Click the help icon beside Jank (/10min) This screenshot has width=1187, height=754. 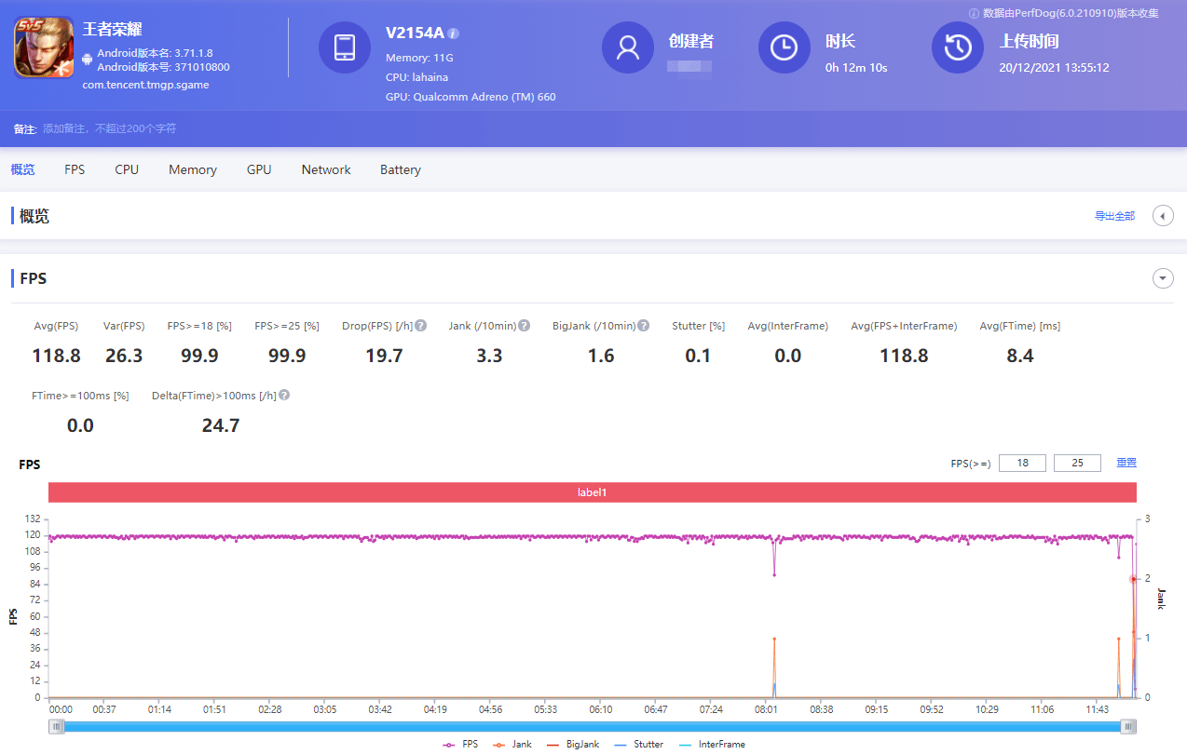pyautogui.click(x=525, y=326)
